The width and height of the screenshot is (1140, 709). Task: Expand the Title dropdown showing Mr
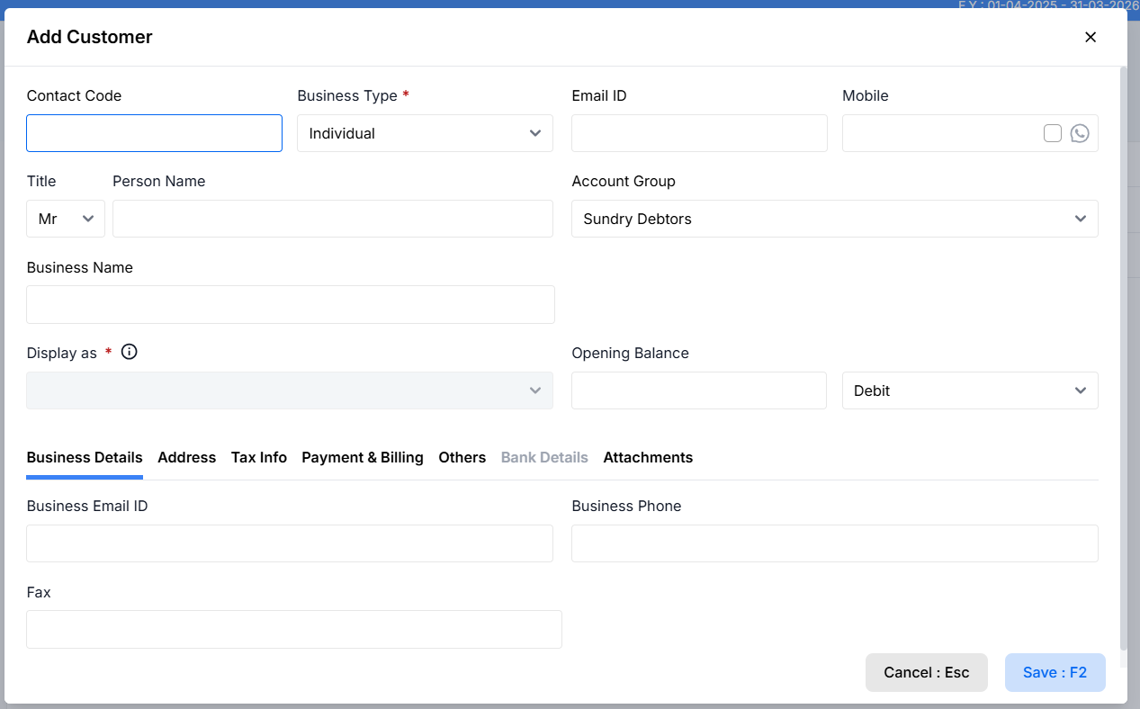pyautogui.click(x=66, y=219)
